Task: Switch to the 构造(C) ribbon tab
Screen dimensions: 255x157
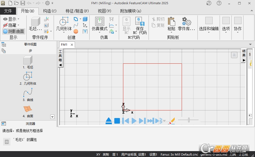Action: coord(50,11)
